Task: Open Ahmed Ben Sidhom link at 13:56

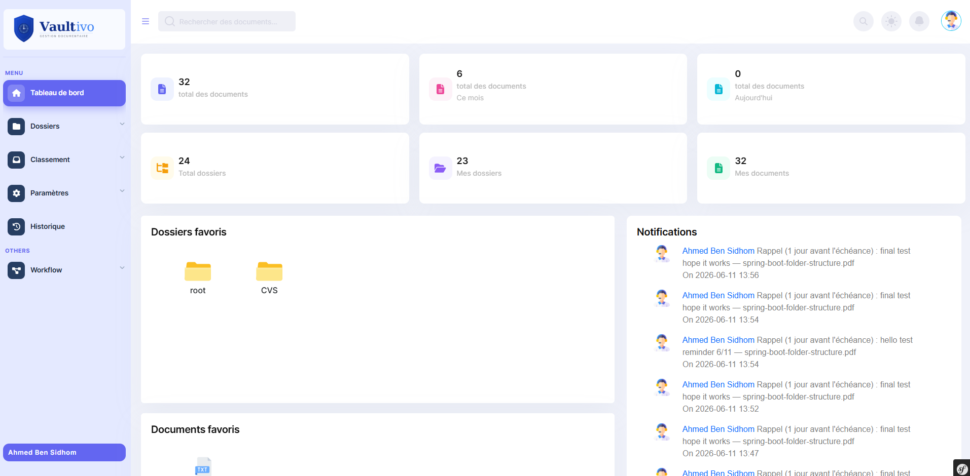Action: tap(718, 251)
